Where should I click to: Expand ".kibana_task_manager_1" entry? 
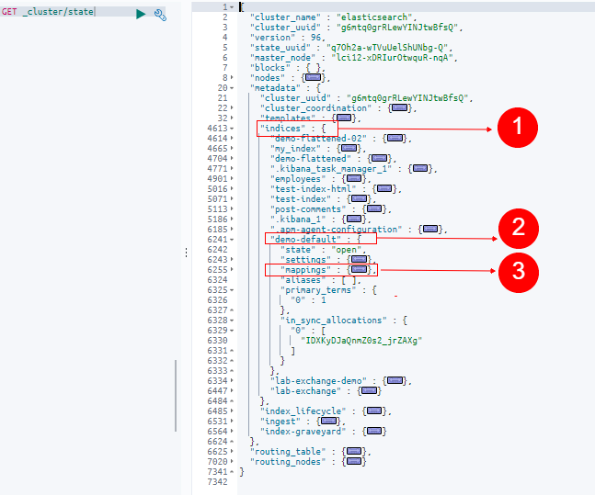tap(232, 169)
